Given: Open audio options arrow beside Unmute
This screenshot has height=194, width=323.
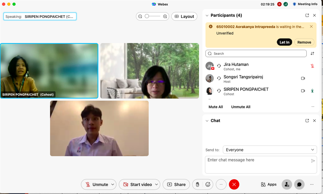Looking at the screenshot, I should tap(113, 184).
